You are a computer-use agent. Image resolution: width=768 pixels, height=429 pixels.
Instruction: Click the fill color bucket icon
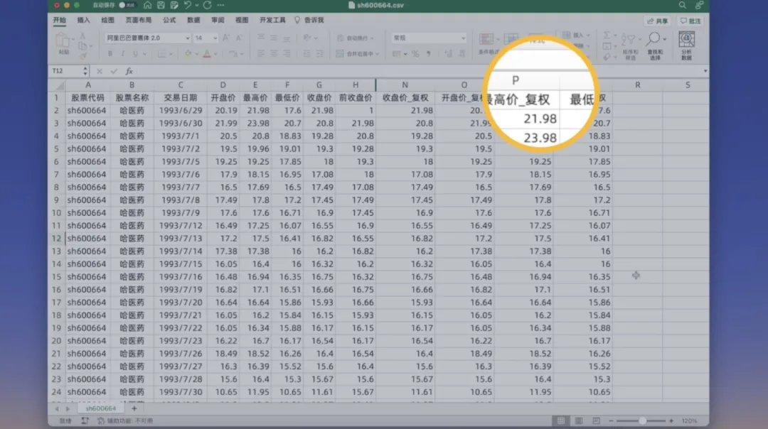(x=188, y=54)
